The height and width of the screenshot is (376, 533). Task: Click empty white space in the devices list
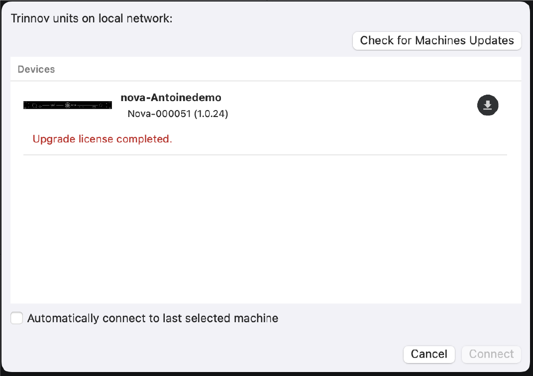[x=265, y=229]
